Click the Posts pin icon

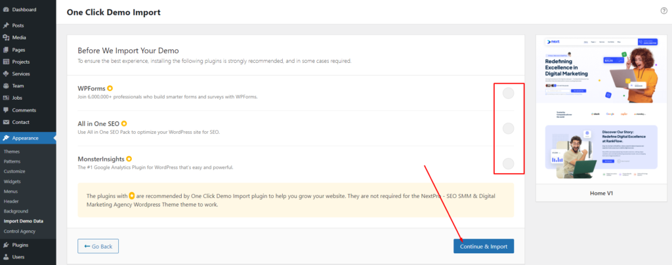[6, 26]
